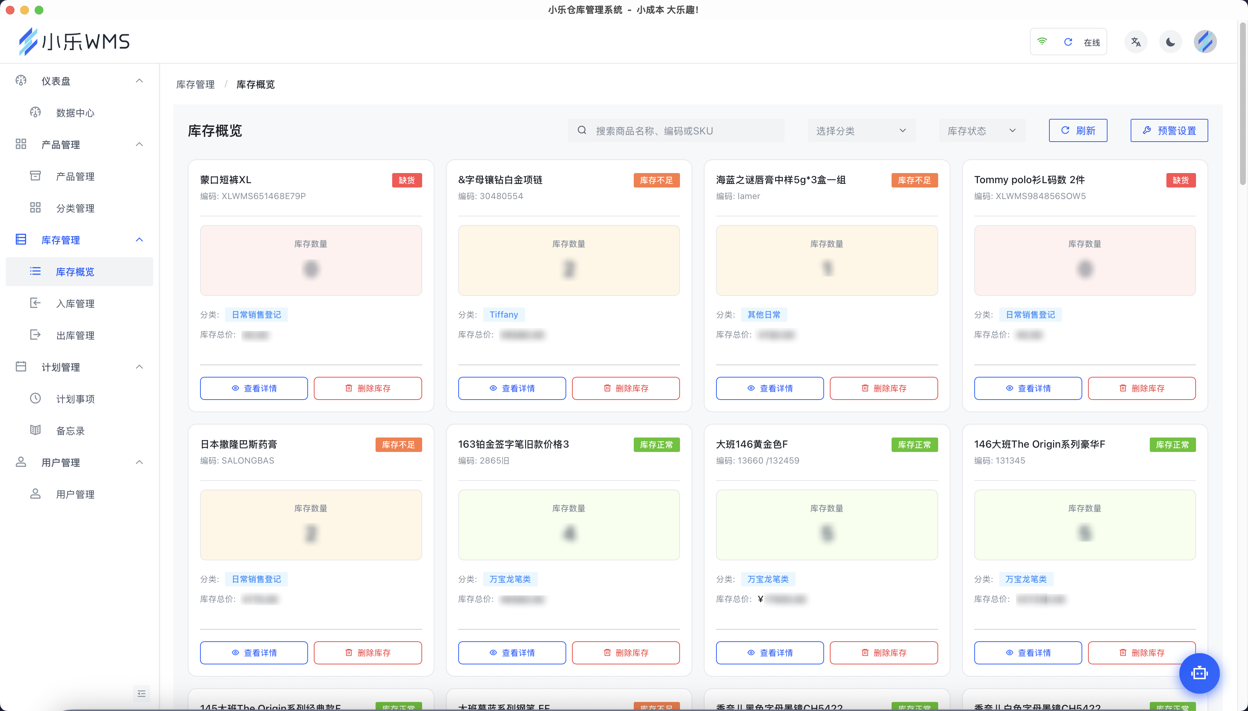The width and height of the screenshot is (1248, 711).
Task: Click the language translation icon
Action: click(x=1136, y=42)
